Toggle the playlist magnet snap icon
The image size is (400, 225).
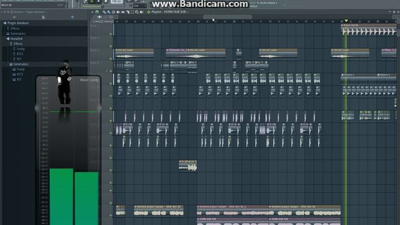click(97, 12)
